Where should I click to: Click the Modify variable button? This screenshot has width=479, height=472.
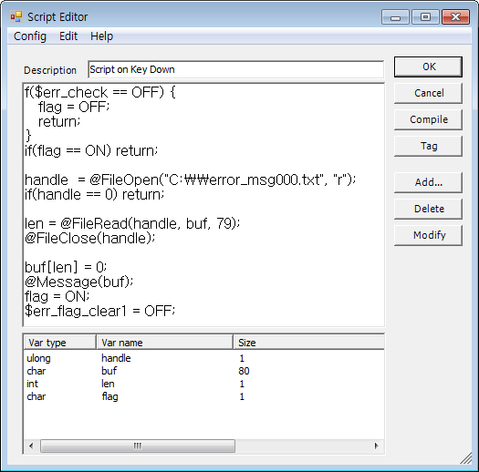point(428,235)
